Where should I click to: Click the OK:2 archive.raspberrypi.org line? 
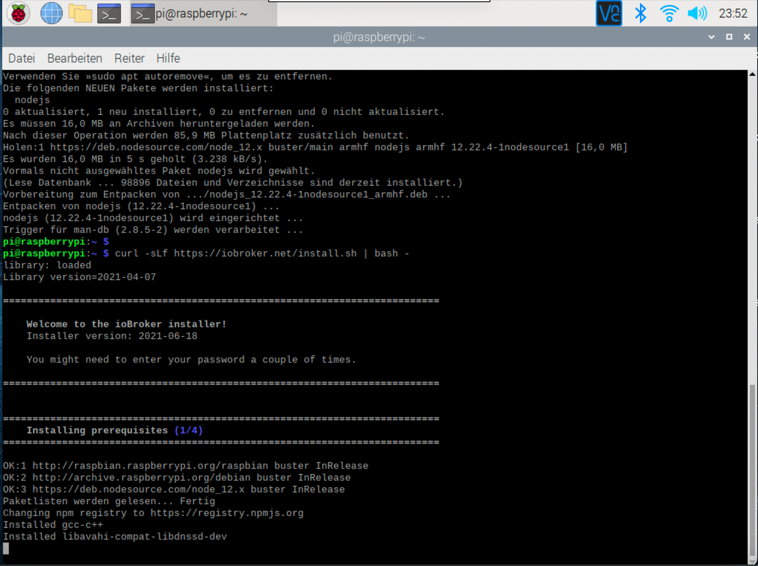click(177, 478)
